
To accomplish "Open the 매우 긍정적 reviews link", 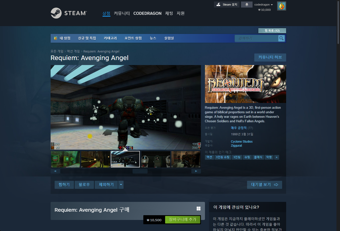I will tap(239, 128).
